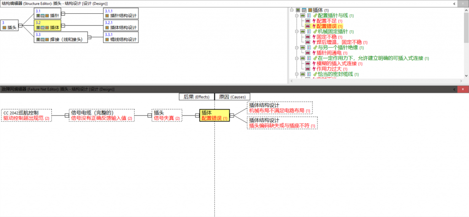
Task: Collapse the 与另一个插针绝缘 tree branch
Action: [296, 48]
